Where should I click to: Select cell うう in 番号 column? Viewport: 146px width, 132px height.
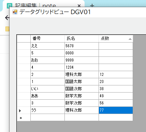[x=47, y=110]
